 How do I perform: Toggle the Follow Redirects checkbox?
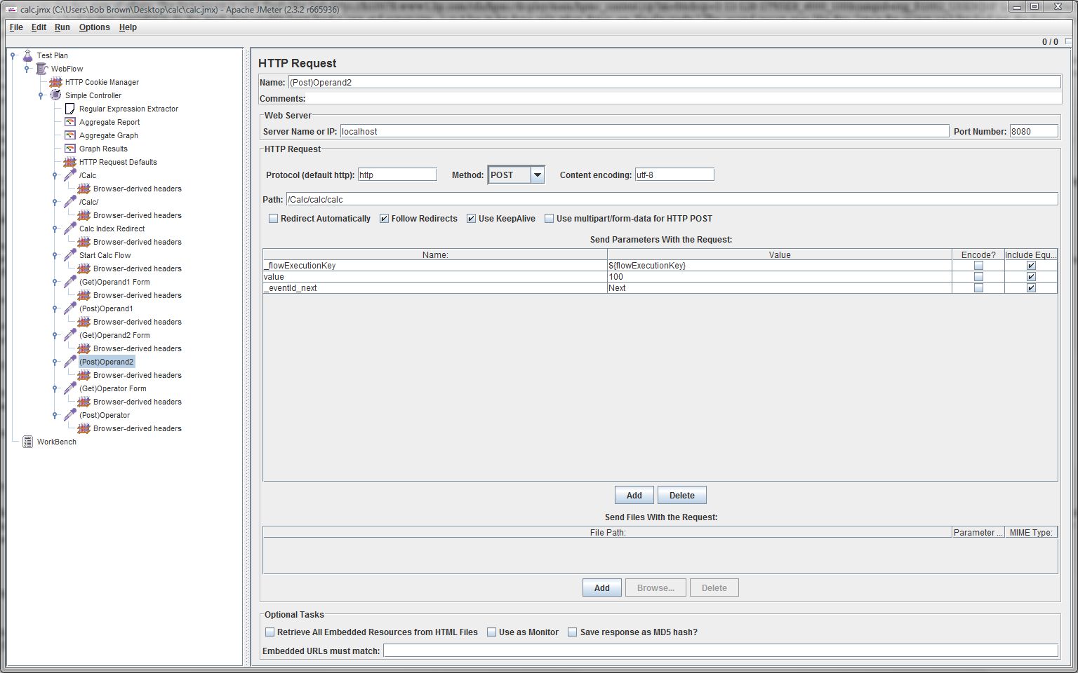coord(384,219)
